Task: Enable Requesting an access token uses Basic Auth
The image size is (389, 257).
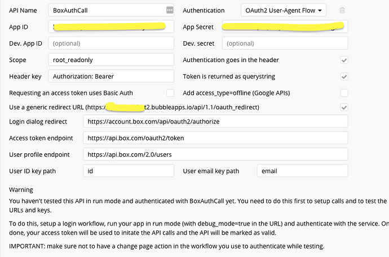Action: click(x=170, y=93)
